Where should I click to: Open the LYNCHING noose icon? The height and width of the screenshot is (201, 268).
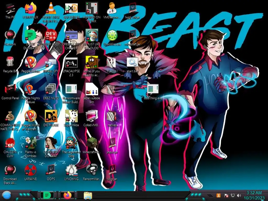click(71, 170)
